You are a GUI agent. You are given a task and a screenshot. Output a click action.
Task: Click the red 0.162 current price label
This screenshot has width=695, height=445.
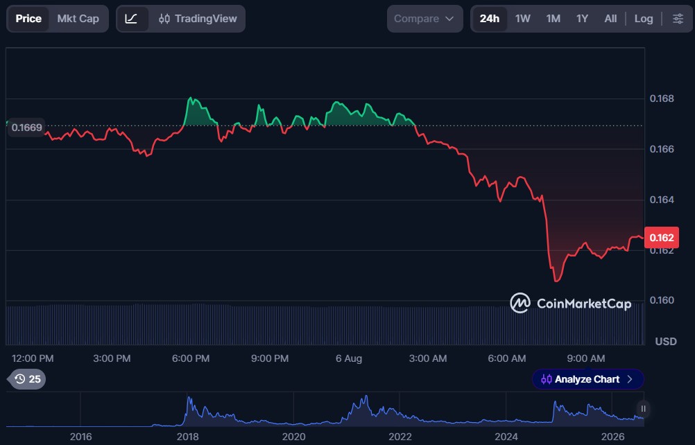pos(661,238)
